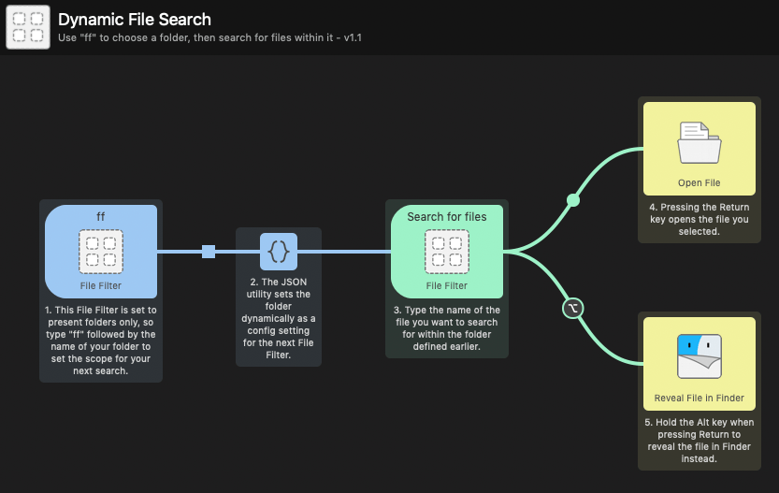Select note 2 describing the JSON utility
This screenshot has width=779, height=493.
tap(278, 319)
